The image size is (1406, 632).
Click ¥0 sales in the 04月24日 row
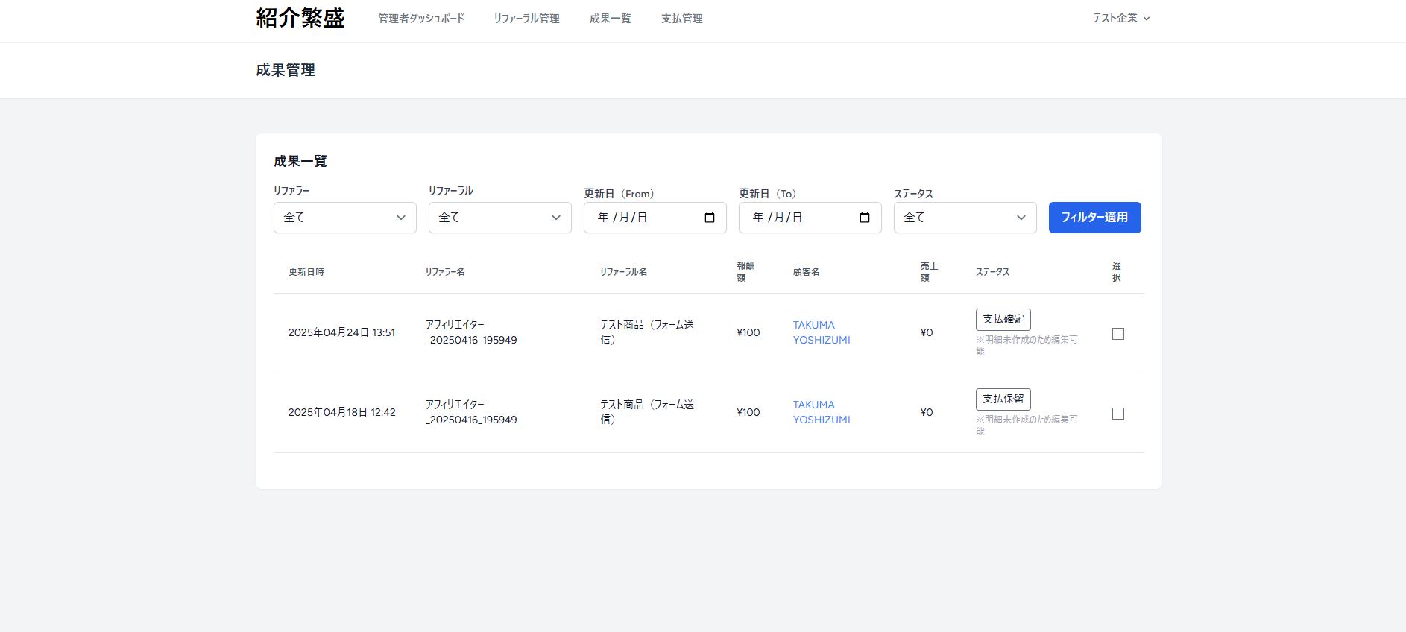click(927, 332)
